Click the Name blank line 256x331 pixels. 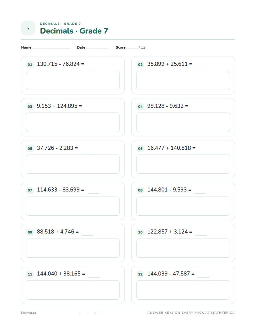tap(51, 48)
